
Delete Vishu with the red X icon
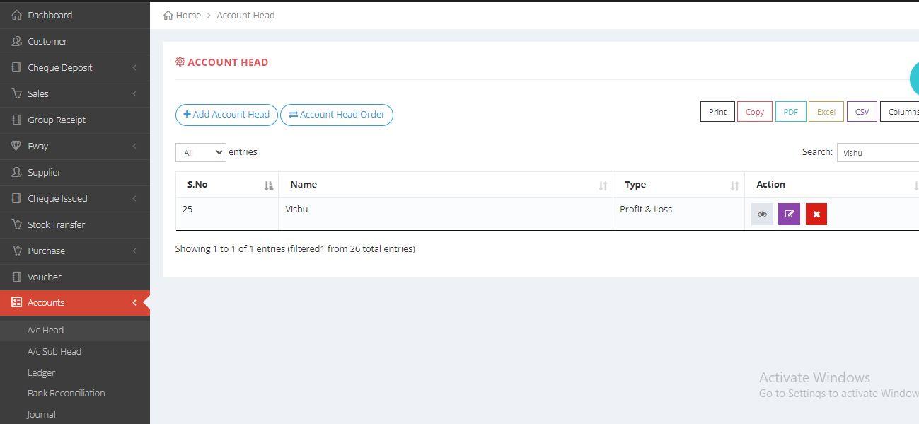click(x=816, y=214)
